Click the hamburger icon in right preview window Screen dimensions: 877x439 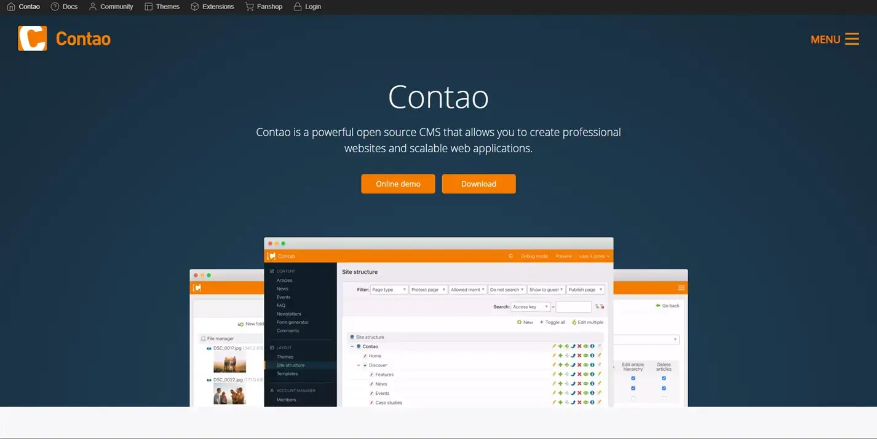[681, 288]
